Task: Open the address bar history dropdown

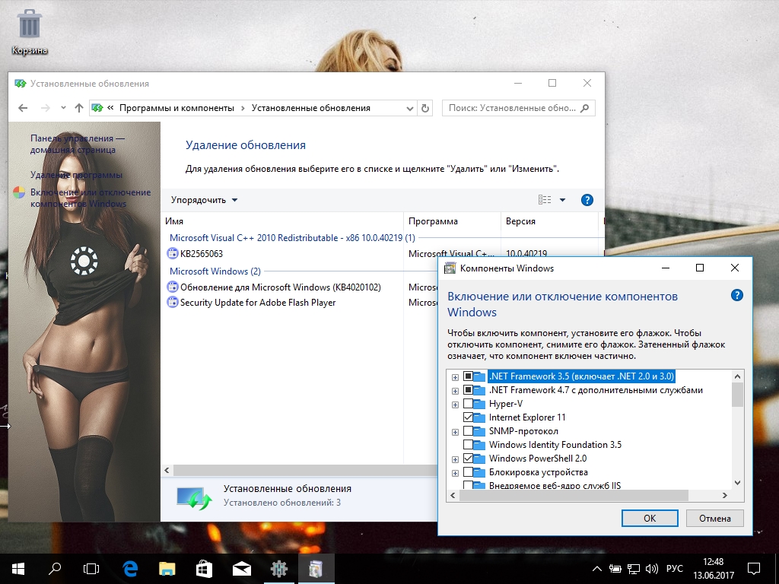Action: click(409, 108)
